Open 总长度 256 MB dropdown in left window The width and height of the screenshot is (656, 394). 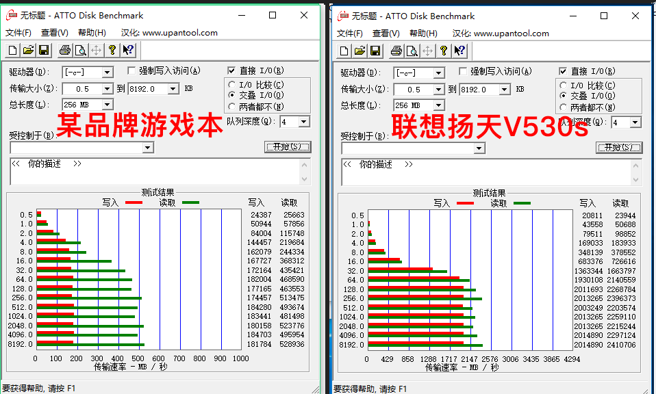[x=107, y=105]
